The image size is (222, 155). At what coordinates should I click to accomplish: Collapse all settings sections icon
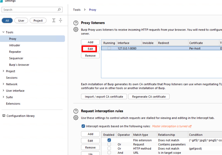(60, 20)
